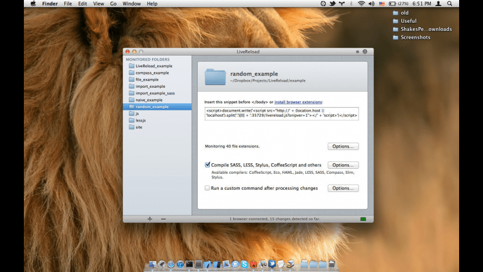
Task: Open the ShakesPe...ownloads desktop folder
Action: point(422,29)
